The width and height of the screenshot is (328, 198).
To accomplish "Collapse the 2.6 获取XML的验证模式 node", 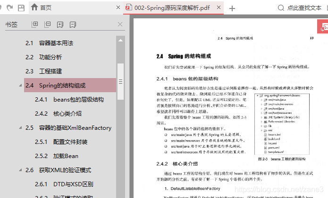I will [x=20, y=170].
